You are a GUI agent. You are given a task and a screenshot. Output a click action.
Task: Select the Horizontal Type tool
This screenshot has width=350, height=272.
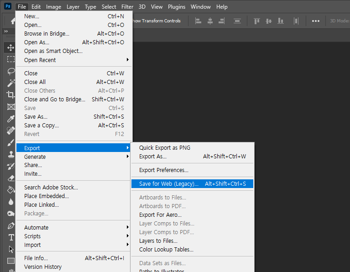(x=11, y=237)
